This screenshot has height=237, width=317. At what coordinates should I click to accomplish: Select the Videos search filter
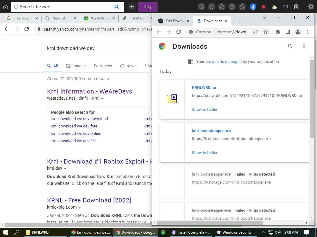coord(103,66)
